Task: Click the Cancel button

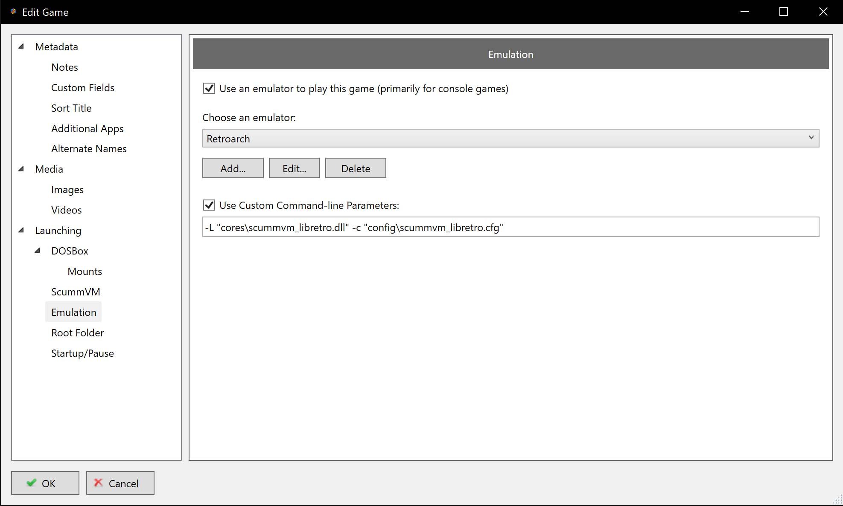Action: pyautogui.click(x=120, y=483)
